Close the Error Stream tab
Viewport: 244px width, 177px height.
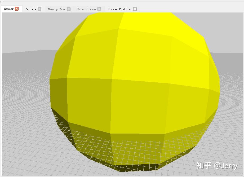pyautogui.click(x=99, y=9)
